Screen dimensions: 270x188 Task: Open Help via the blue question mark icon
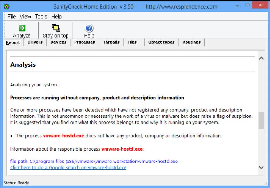point(89,28)
